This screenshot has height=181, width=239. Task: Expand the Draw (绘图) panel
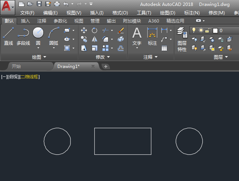[x=39, y=57]
